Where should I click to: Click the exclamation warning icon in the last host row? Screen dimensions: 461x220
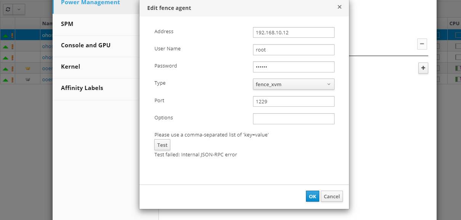click(x=12, y=80)
